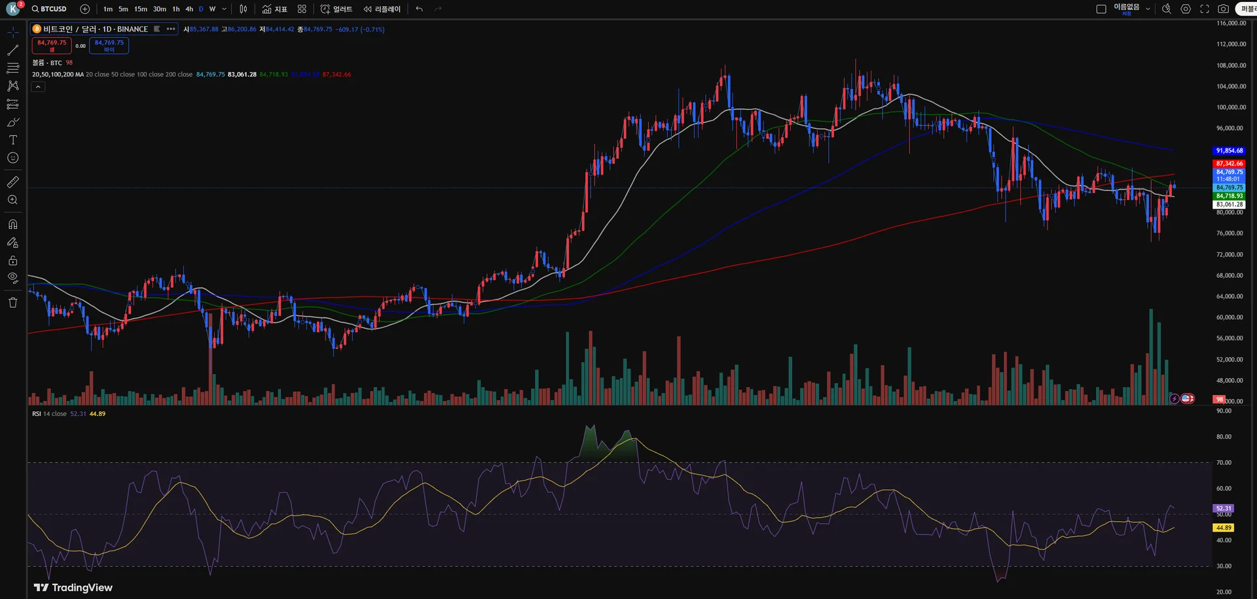This screenshot has height=599, width=1257.
Task: Select the ruler measure tool
Action: (12, 182)
